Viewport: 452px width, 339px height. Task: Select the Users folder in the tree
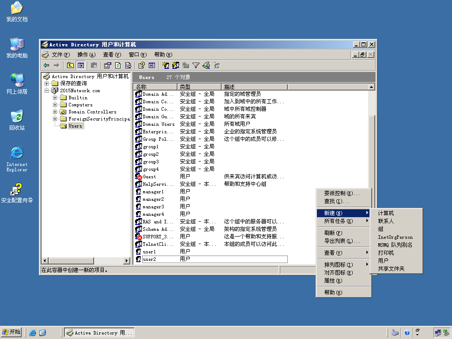[x=75, y=126]
